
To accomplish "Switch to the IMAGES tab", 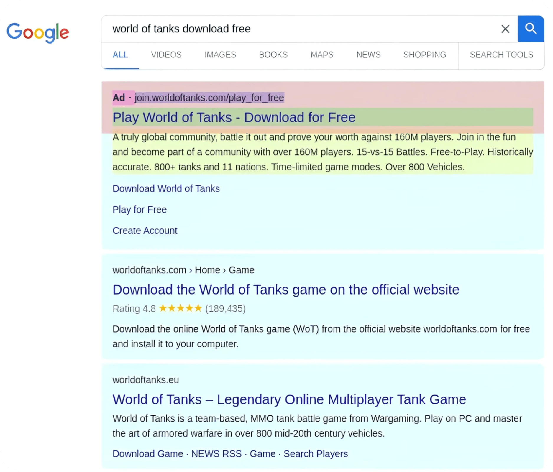I will (220, 55).
